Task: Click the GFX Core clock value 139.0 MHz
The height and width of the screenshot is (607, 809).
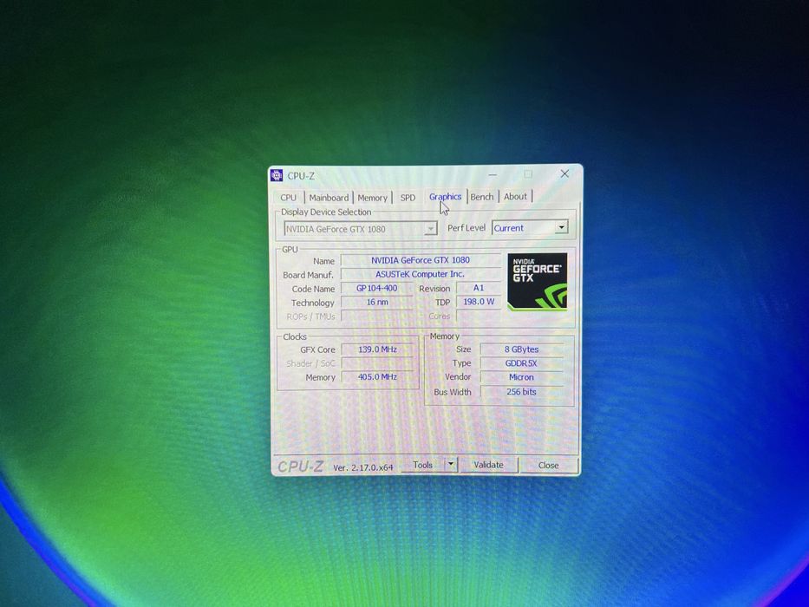Action: coord(378,349)
